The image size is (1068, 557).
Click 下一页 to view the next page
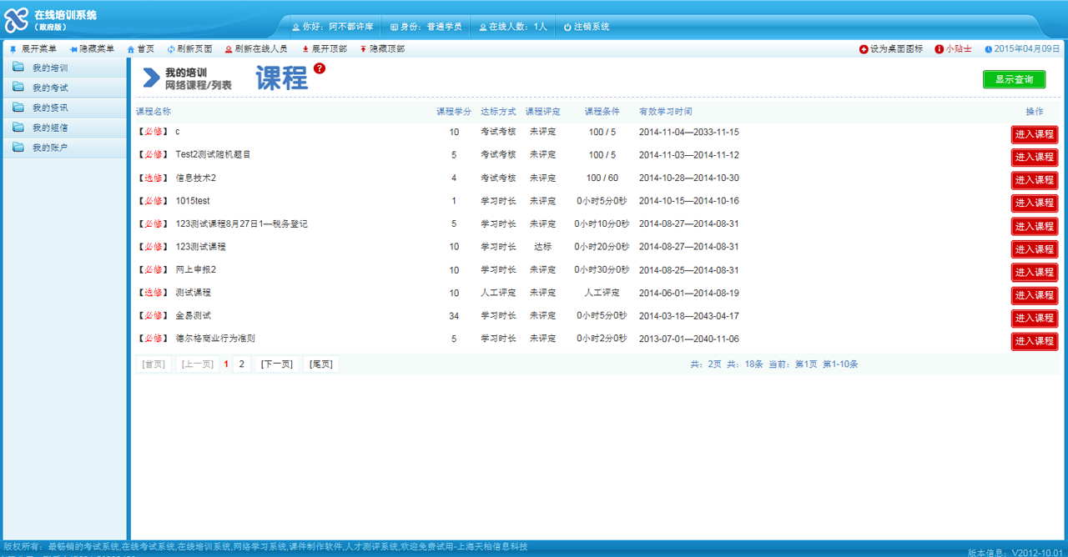(x=276, y=364)
